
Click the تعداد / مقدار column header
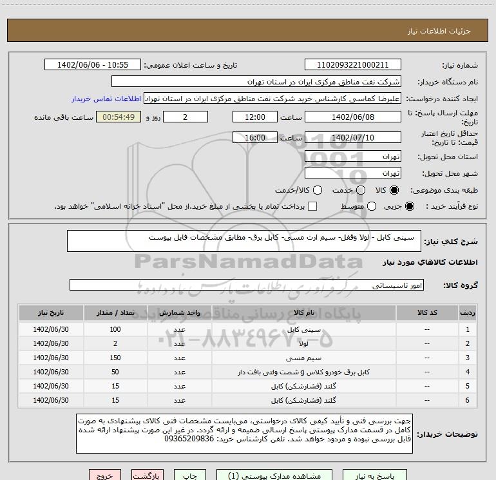pyautogui.click(x=115, y=312)
